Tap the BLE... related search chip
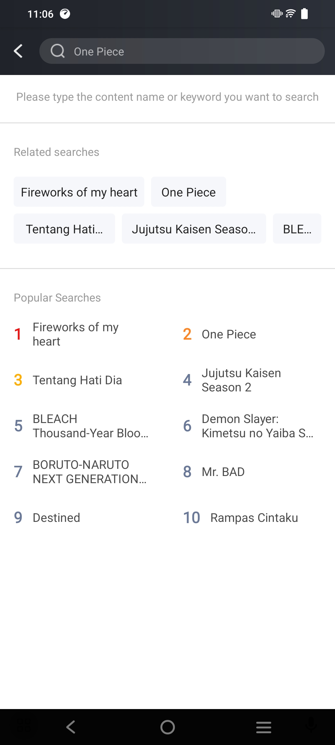Image resolution: width=335 pixels, height=745 pixels. pyautogui.click(x=297, y=229)
